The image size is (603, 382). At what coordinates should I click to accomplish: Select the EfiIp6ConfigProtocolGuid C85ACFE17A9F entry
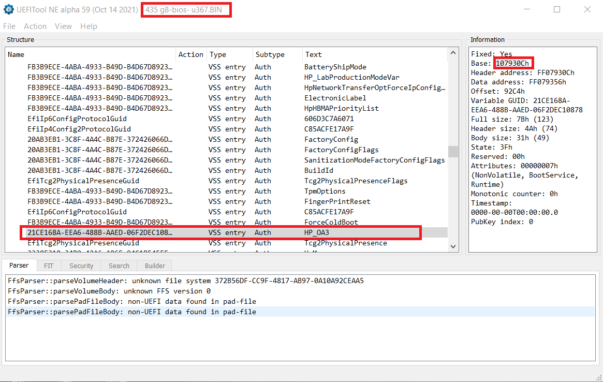(226, 212)
